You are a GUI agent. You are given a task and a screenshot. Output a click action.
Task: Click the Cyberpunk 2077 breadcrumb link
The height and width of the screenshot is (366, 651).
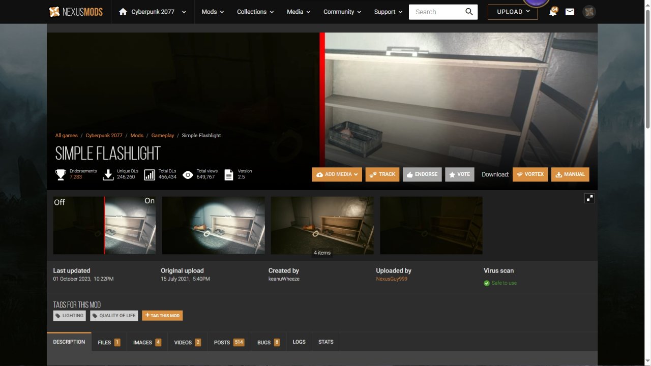(x=104, y=136)
